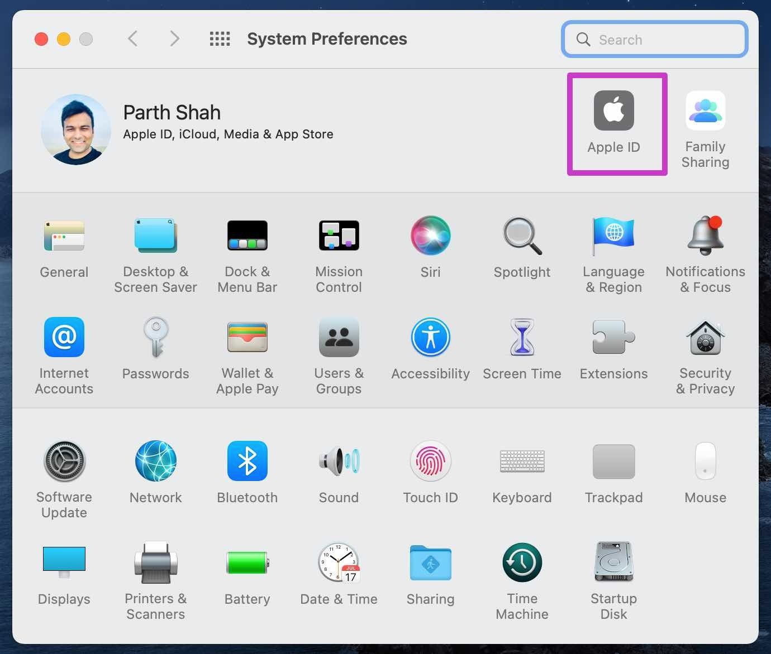
Task: Go back with the left chevron
Action: click(x=132, y=39)
